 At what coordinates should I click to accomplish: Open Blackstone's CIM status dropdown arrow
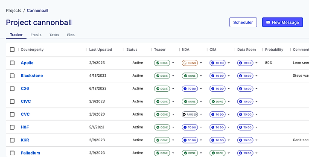point(229,76)
